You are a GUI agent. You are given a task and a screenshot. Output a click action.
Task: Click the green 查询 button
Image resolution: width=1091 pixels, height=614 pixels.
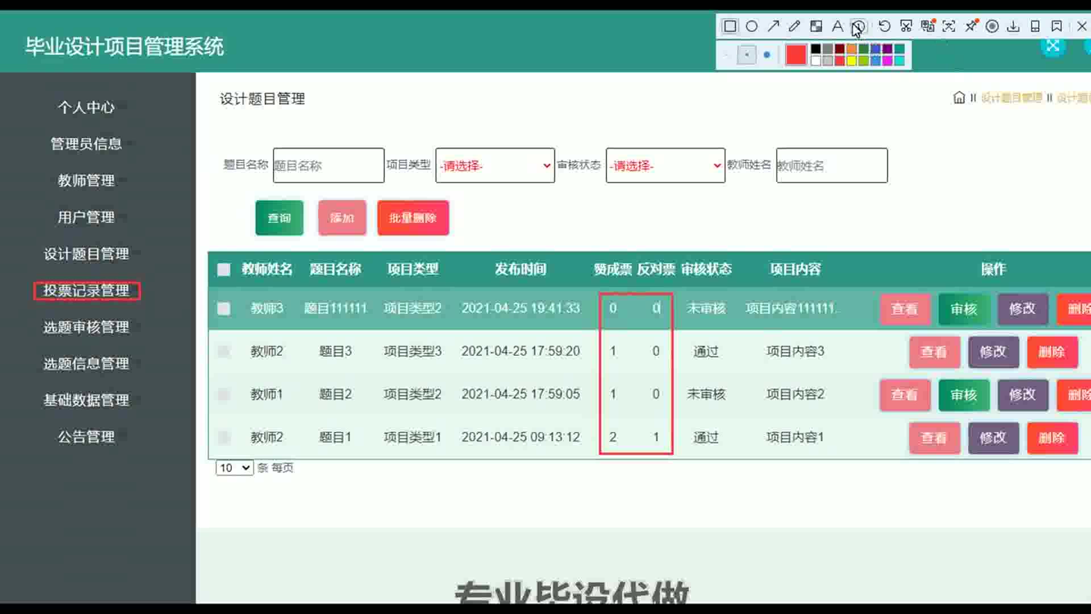279,218
